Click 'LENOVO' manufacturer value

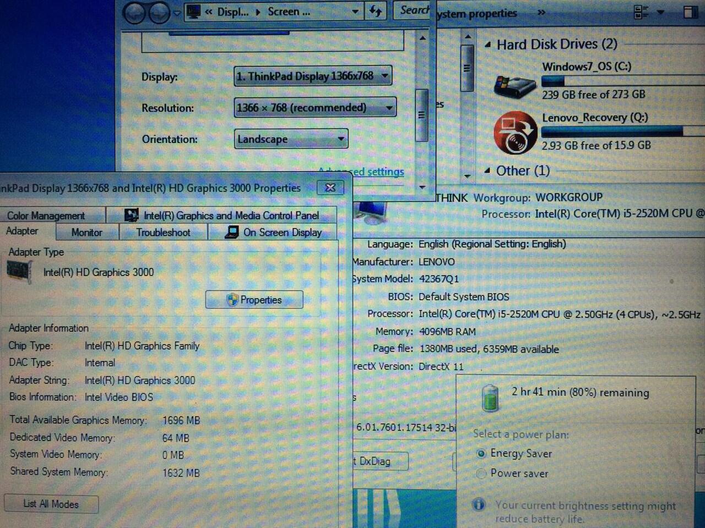437,262
